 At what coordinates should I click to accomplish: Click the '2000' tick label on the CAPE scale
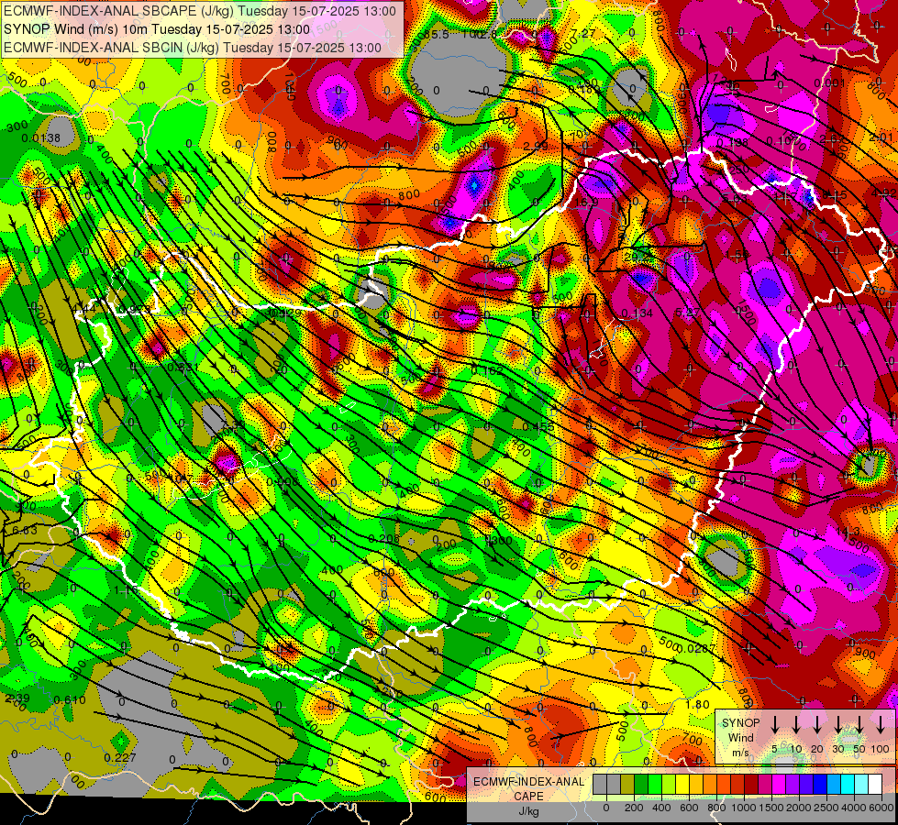799,808
